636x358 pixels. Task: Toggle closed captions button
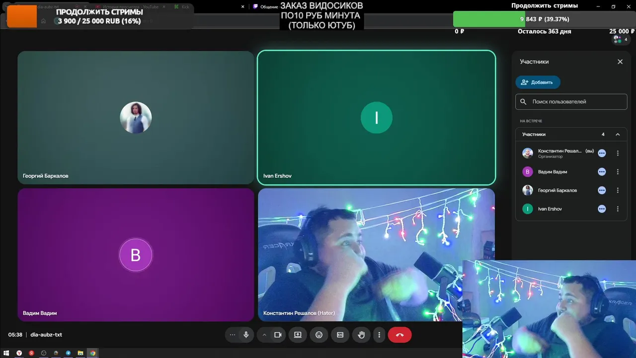340,335
